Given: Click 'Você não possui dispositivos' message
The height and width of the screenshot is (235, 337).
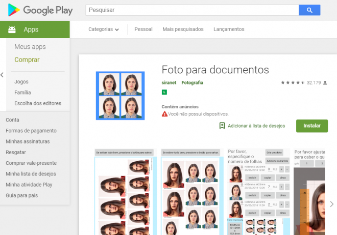Looking at the screenshot, I should click(198, 114).
